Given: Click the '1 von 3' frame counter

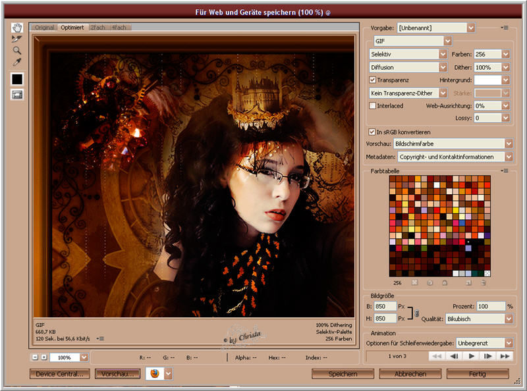Looking at the screenshot, I should (x=397, y=355).
